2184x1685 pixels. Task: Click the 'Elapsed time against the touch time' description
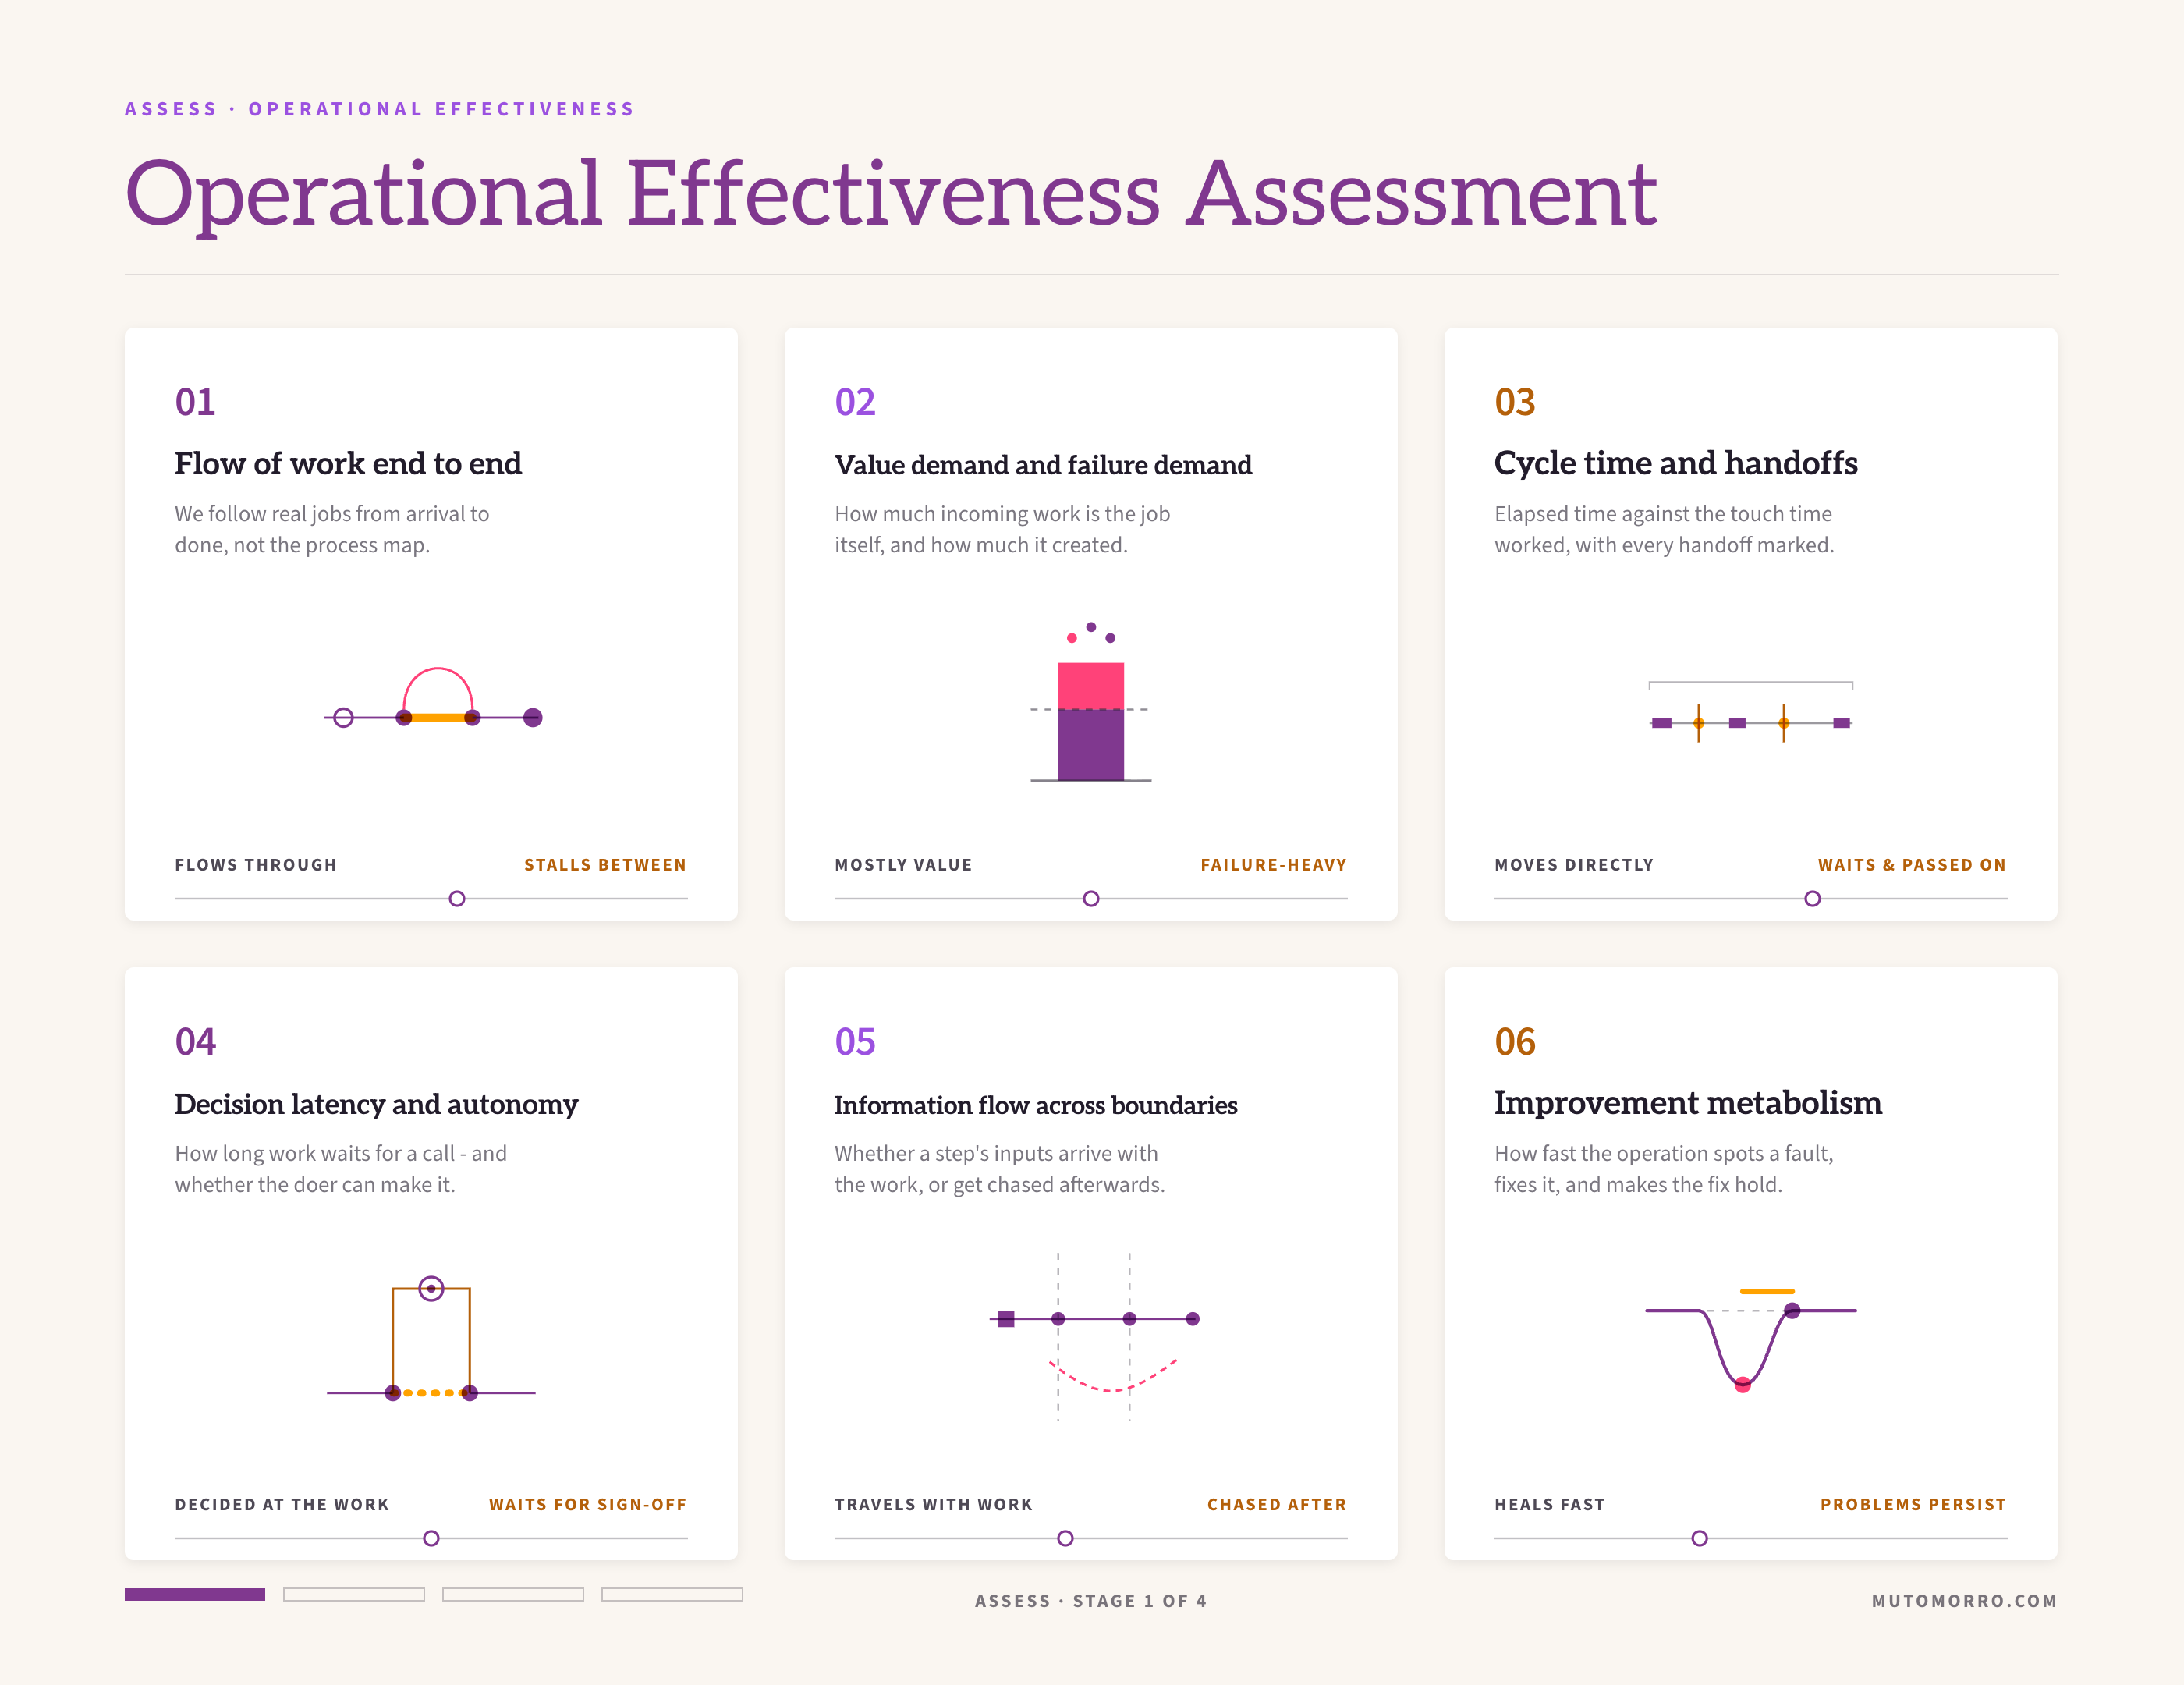coord(1664,529)
